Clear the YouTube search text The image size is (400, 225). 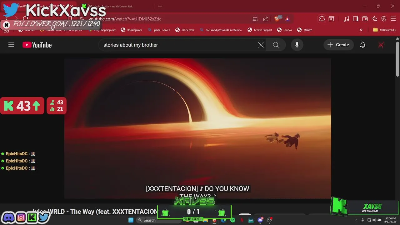pyautogui.click(x=261, y=45)
